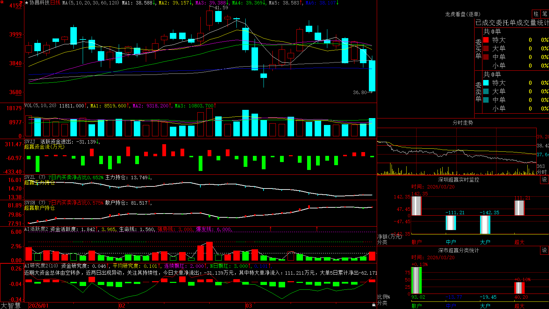Click the lock icon at bottom of K-line chart
Image resolution: width=549 pixels, height=309 pixels.
(x=374, y=305)
